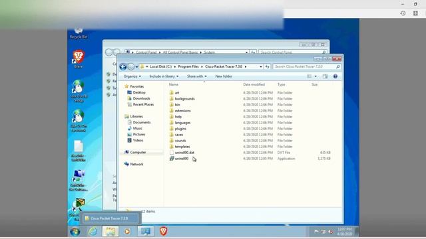Open Windows Media Player in taskbar
This screenshot has width=426, height=239.
click(127, 232)
